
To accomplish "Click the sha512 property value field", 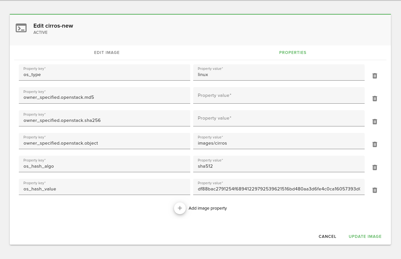I will pyautogui.click(x=279, y=166).
